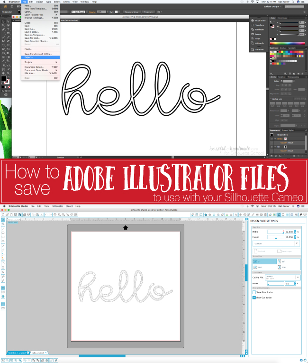Toggle Fill visibility eye in Appearance panel
This screenshot has width=308, height=363.
(x=272, y=147)
